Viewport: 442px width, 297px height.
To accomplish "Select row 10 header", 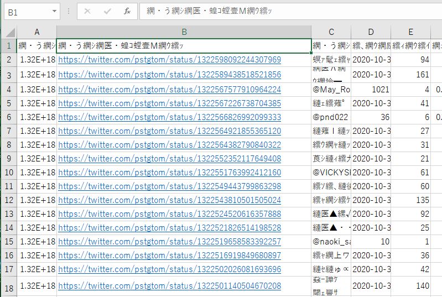I will [x=9, y=173].
